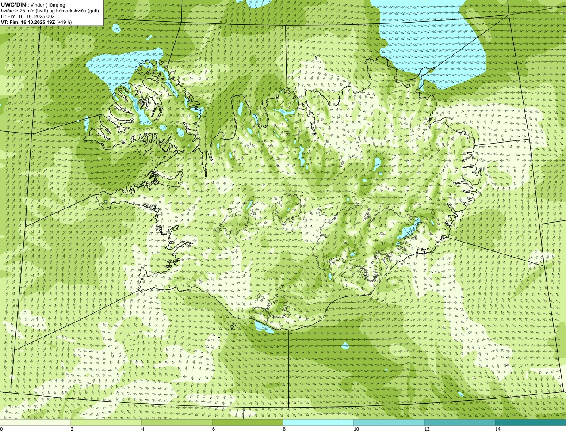
Task: Select the 0–2 m/s pale cream scale swatch
Action: click(x=35, y=422)
